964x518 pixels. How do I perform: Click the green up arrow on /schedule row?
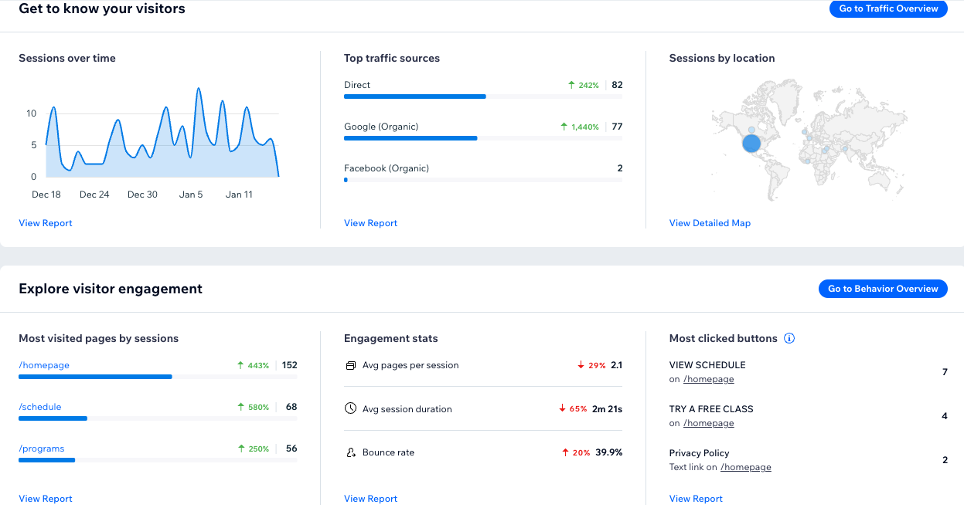pos(241,407)
